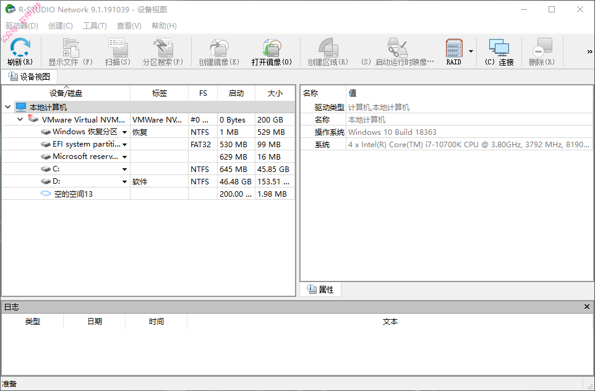Click the FS column header
This screenshot has width=595, height=391.
pyautogui.click(x=203, y=93)
